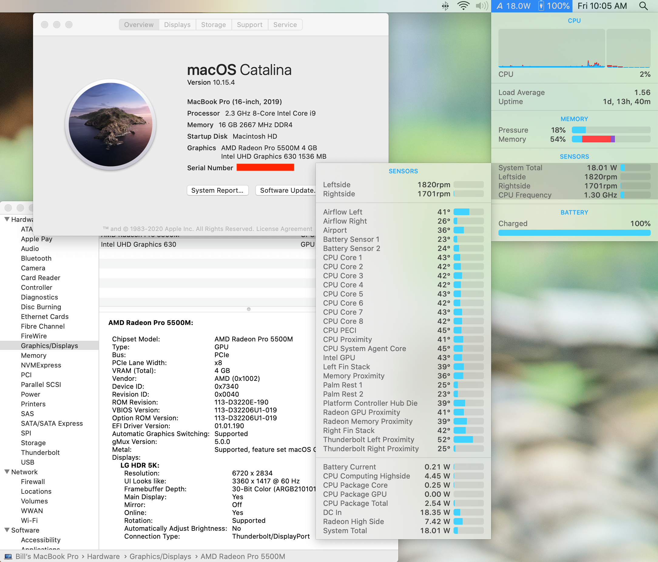This screenshot has width=658, height=562.
Task: Collapse the Hardware tree section
Action: (7, 219)
